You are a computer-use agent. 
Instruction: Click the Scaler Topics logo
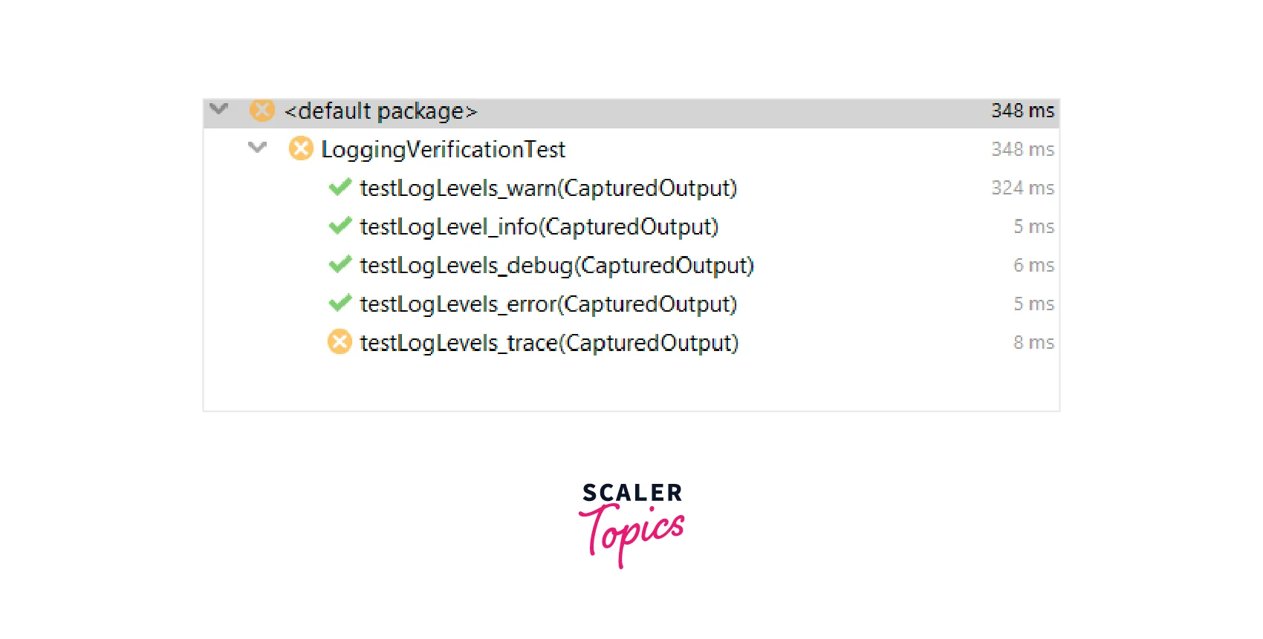point(631,523)
